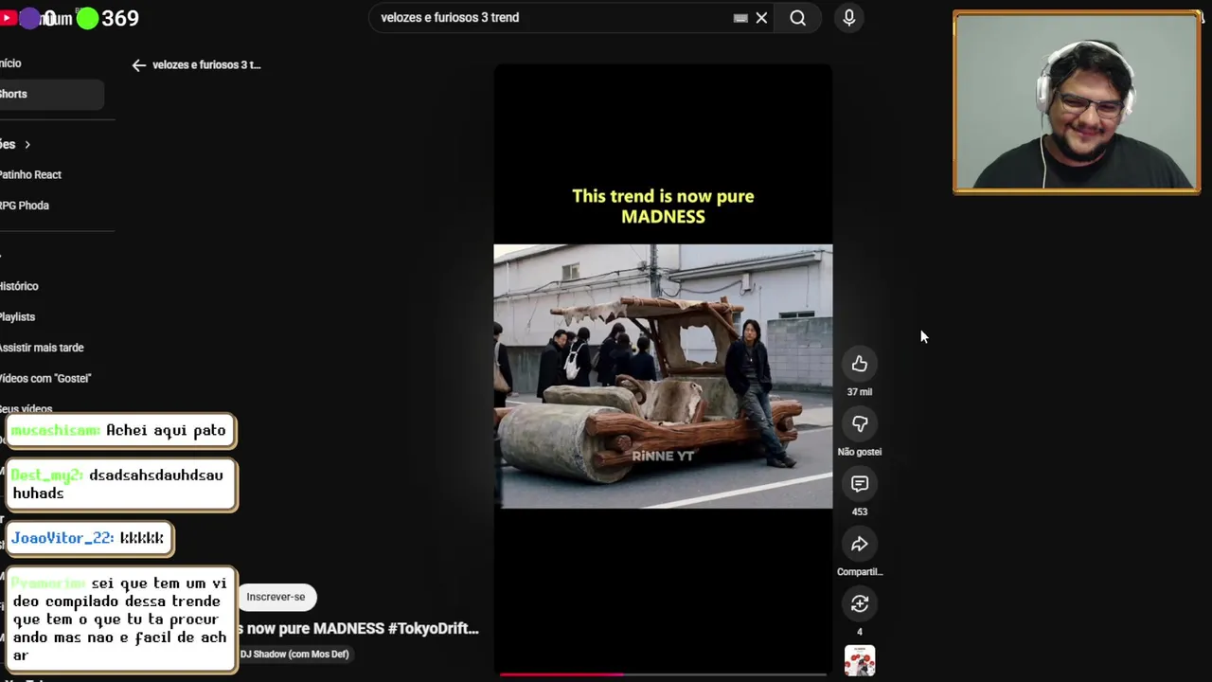Viewport: 1212px width, 682px height.
Task: Click the short's title 'now pure MADNESS #TokyoDrift...'
Action: (359, 628)
